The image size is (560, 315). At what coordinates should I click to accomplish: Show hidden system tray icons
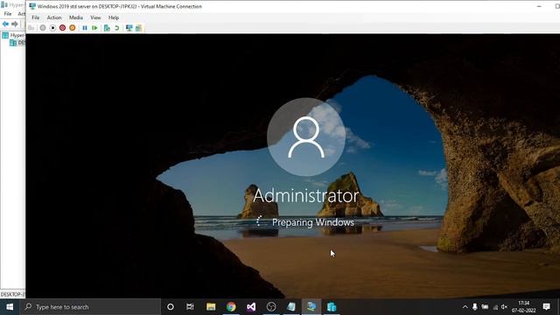(x=465, y=307)
